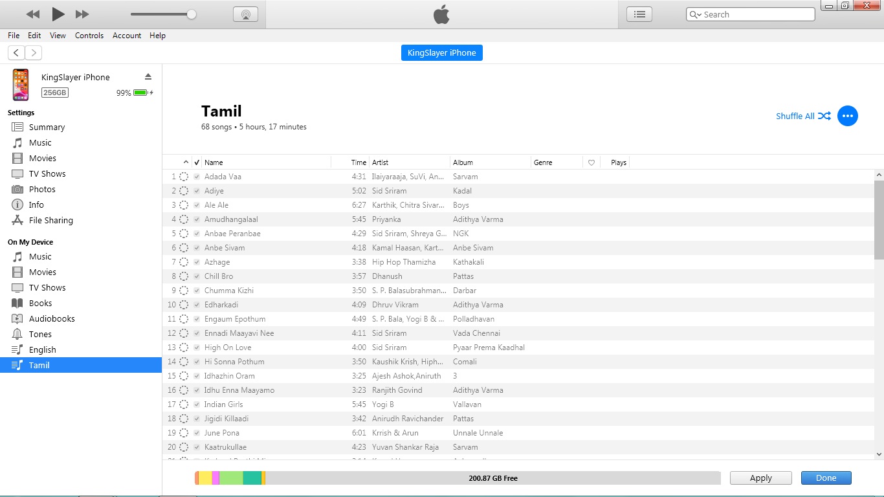Open the Controls menu
Screen dimensions: 884x497
(x=89, y=36)
